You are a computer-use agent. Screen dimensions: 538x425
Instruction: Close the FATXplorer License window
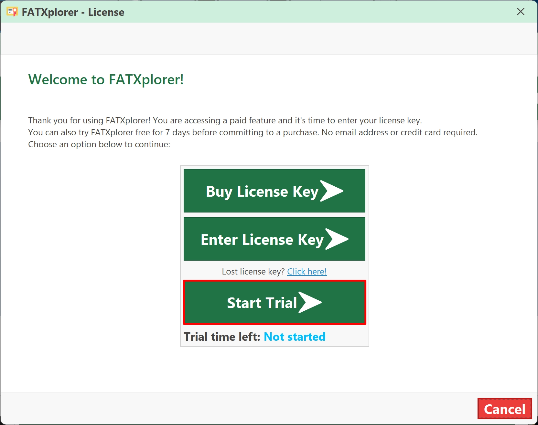521,12
